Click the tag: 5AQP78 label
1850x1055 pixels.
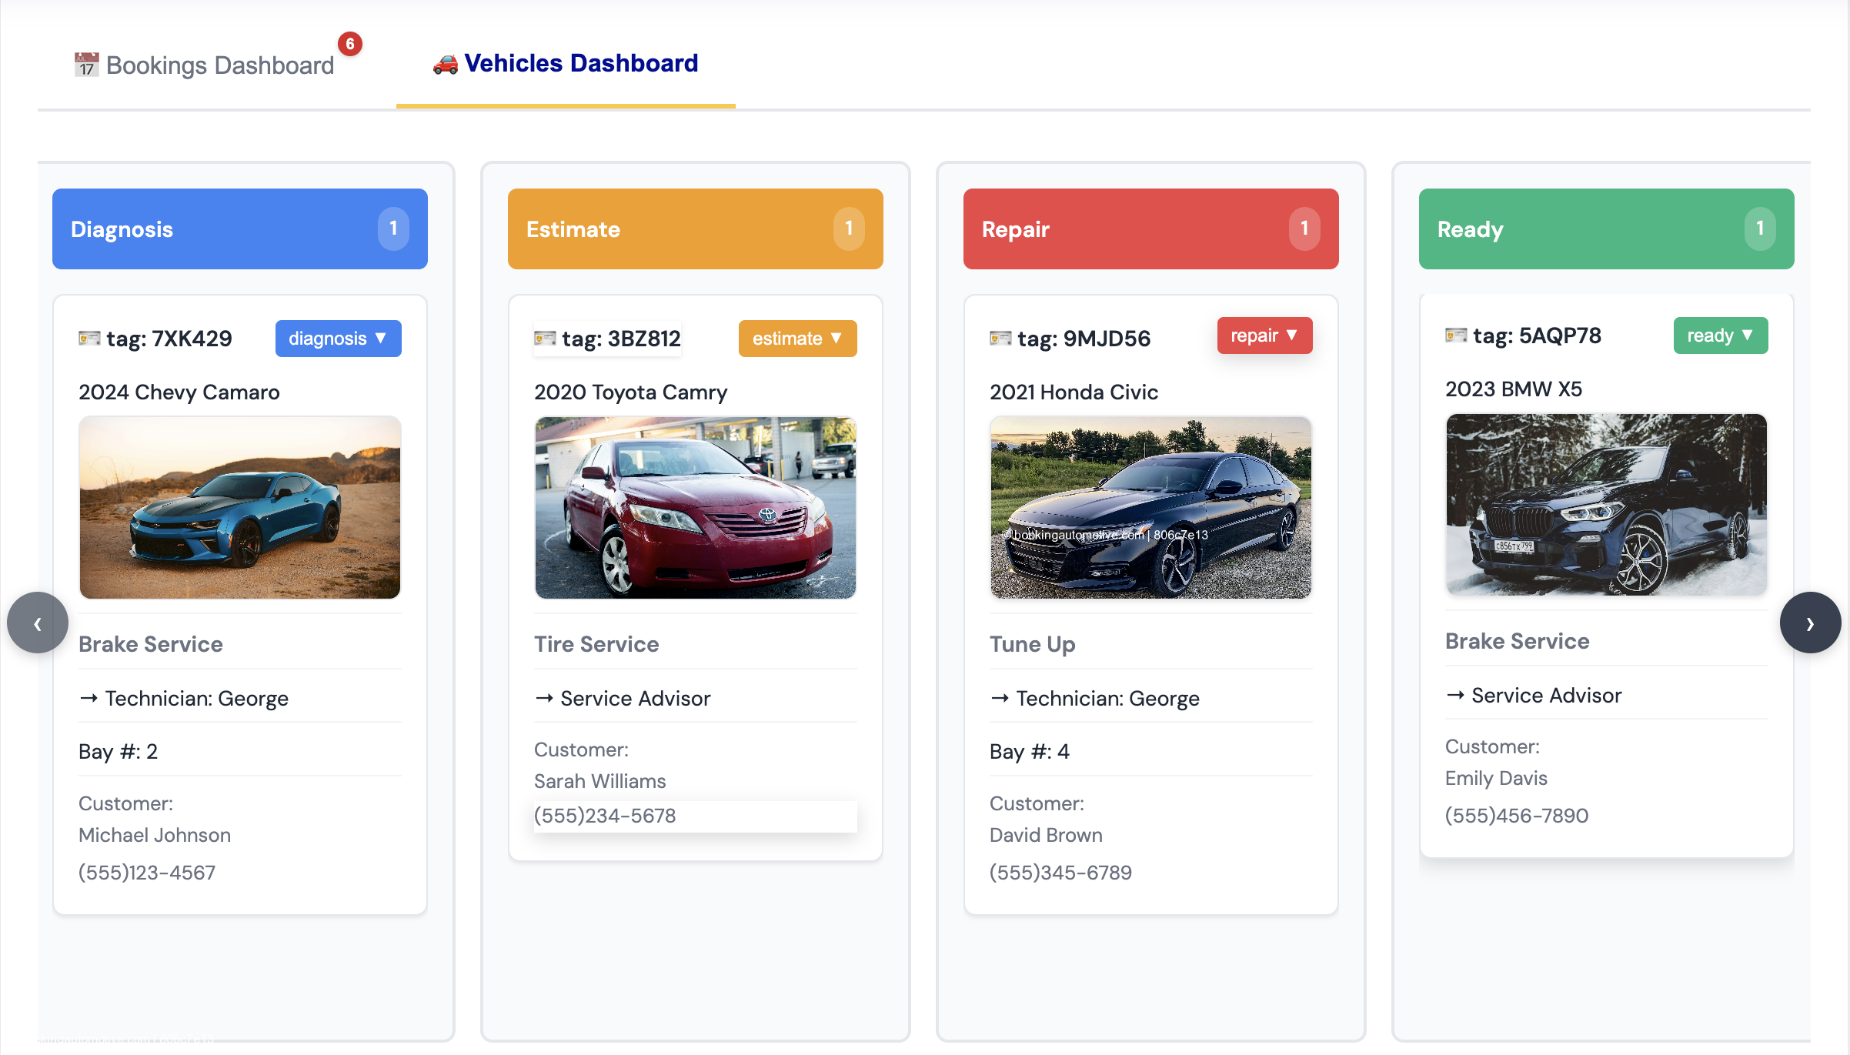[x=1538, y=336]
